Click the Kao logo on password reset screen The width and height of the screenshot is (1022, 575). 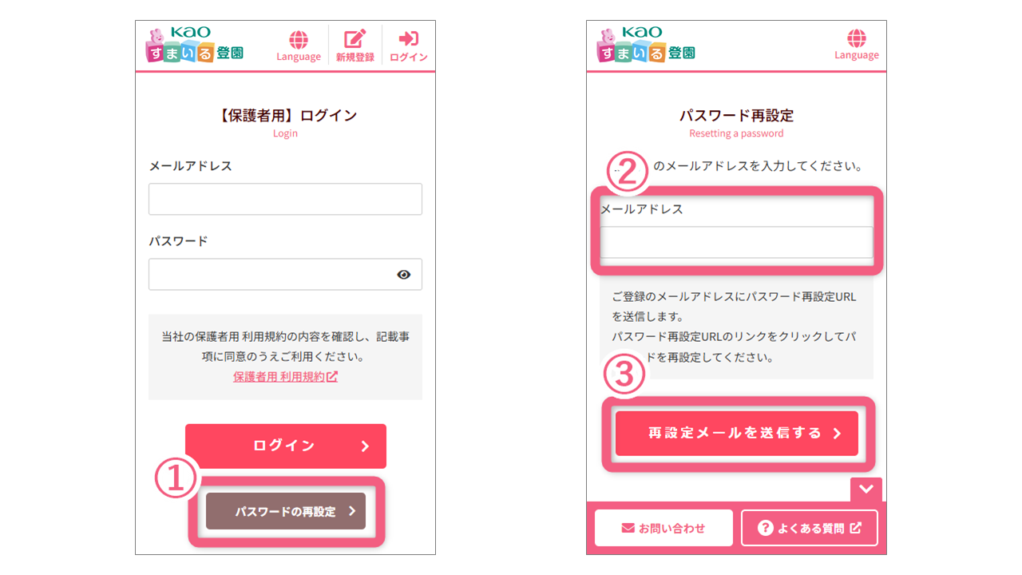pos(646,46)
